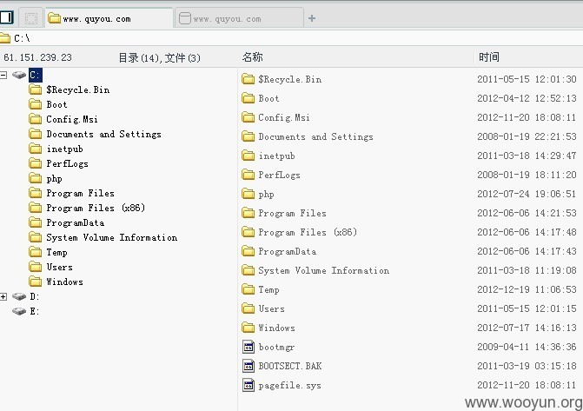This screenshot has height=411, width=583.
Task: Click System Volume Information folder icon in list
Action: (248, 270)
